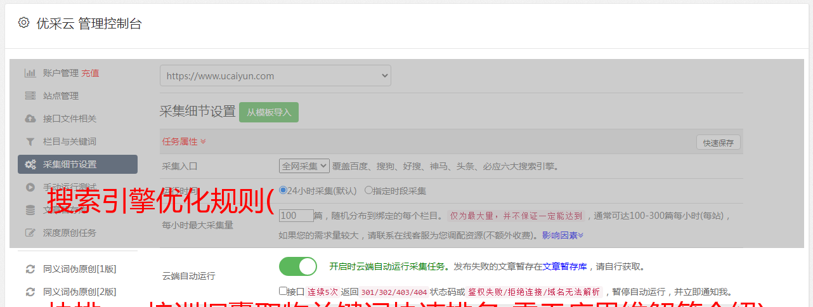Click the 优采云 管理控制台 title
813x307 pixels.
click(89, 23)
